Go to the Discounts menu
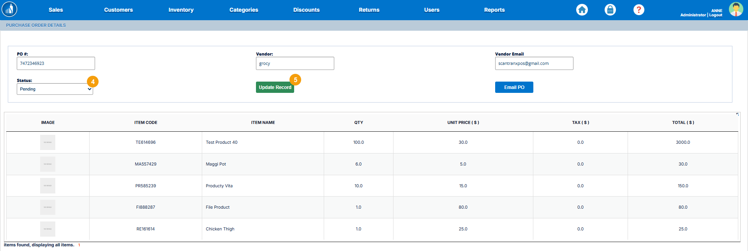Image resolution: width=748 pixels, height=251 pixels. tap(306, 10)
